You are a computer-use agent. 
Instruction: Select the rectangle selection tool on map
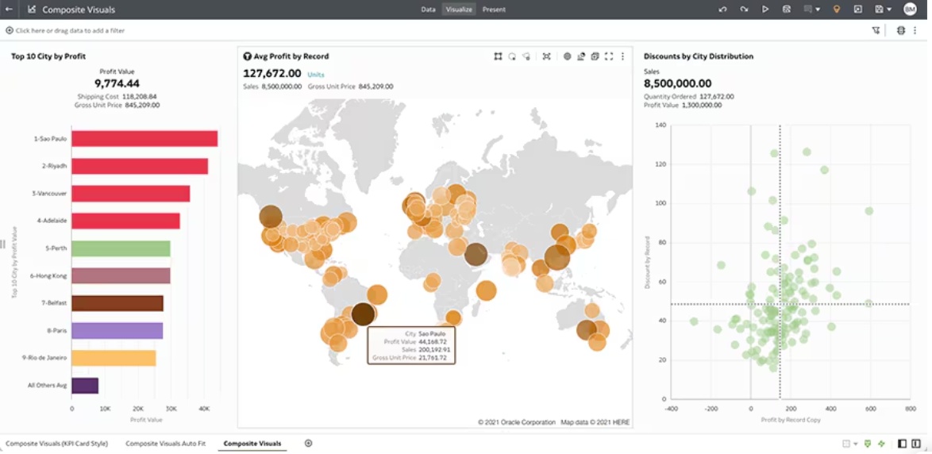498,56
